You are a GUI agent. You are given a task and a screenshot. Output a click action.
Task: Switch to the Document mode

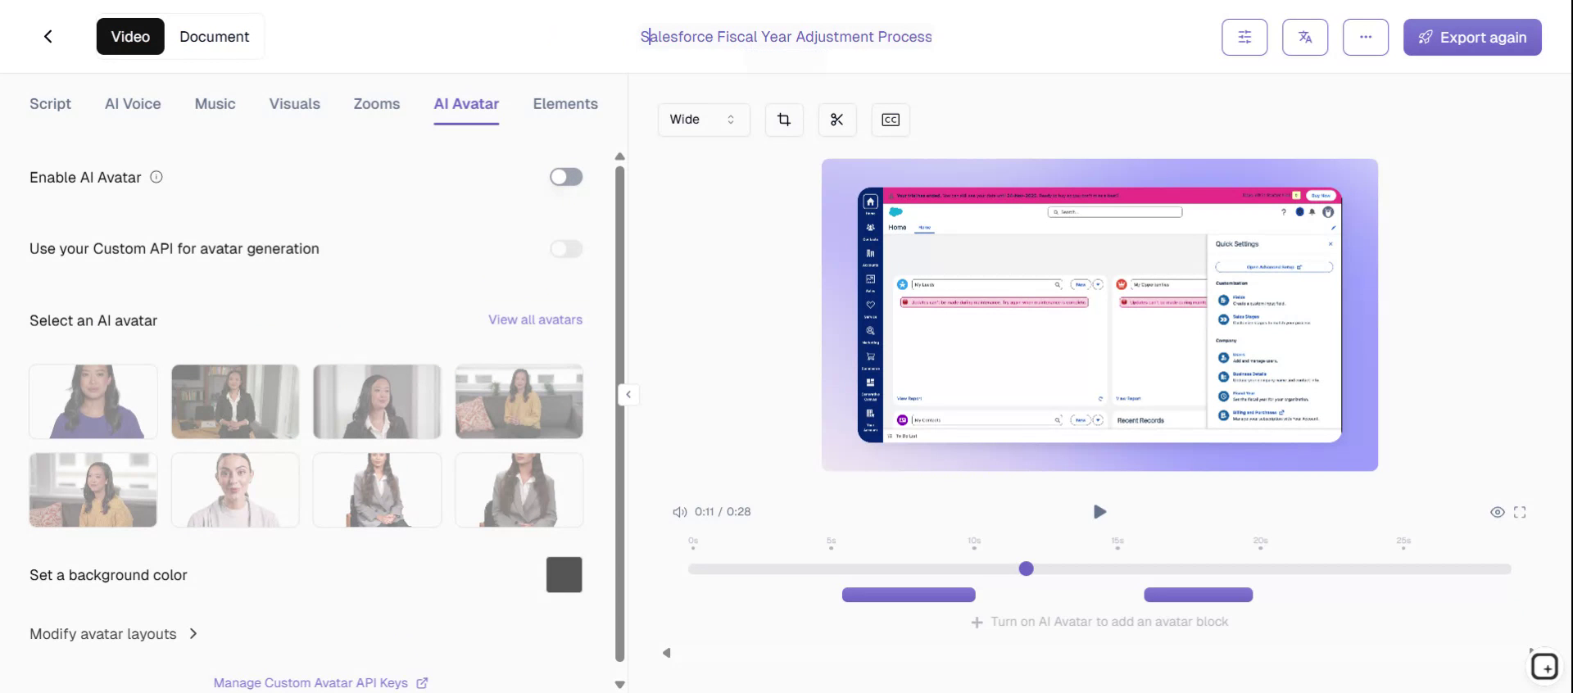[x=214, y=37]
